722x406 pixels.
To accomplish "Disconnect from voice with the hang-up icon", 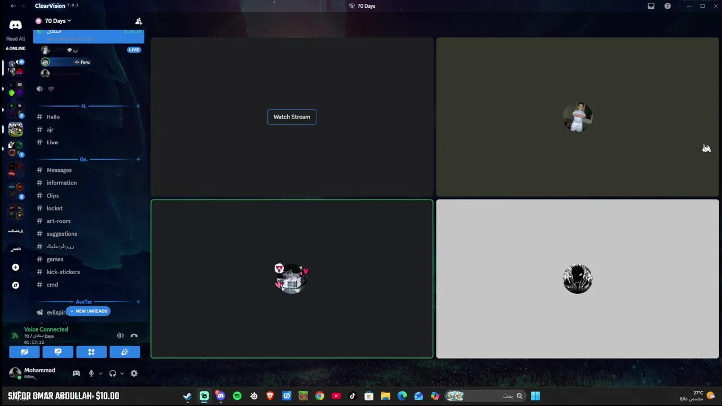I will pos(134,336).
